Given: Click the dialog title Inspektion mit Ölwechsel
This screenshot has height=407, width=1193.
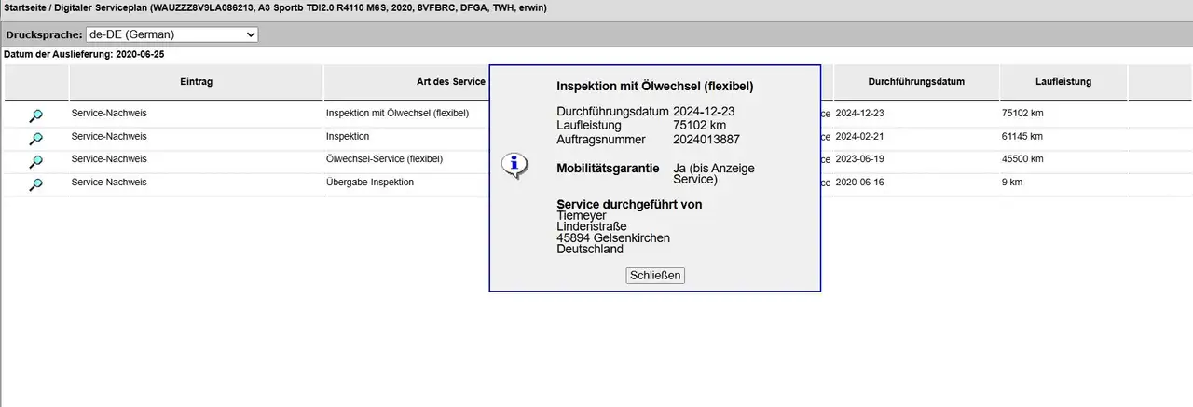Looking at the screenshot, I should click(x=654, y=87).
